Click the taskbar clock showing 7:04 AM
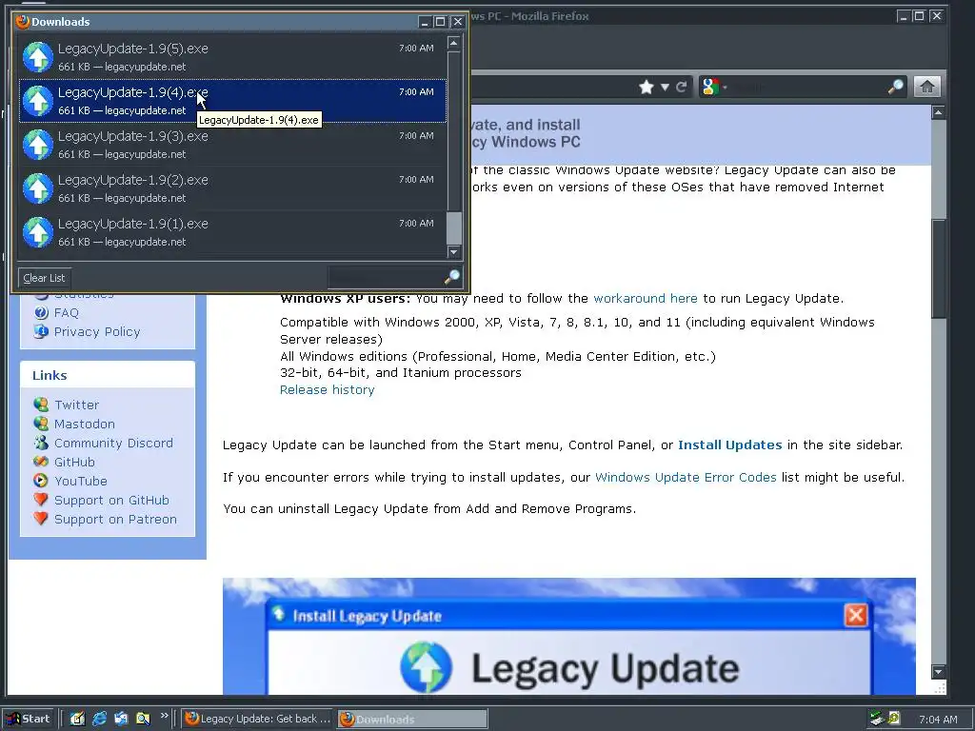 coord(938,720)
